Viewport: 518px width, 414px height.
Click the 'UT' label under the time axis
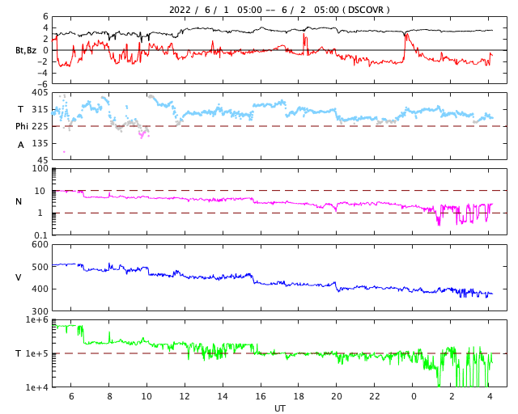coord(279,408)
